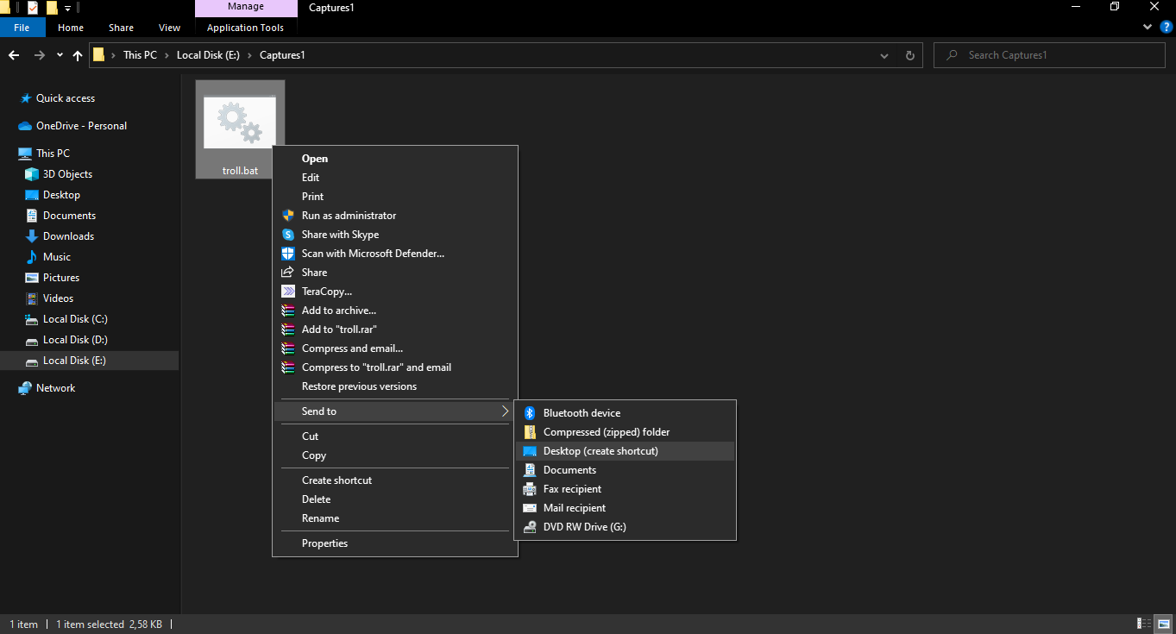1176x634 pixels.
Task: Click the Share arrow icon in context menu
Action: click(x=288, y=273)
